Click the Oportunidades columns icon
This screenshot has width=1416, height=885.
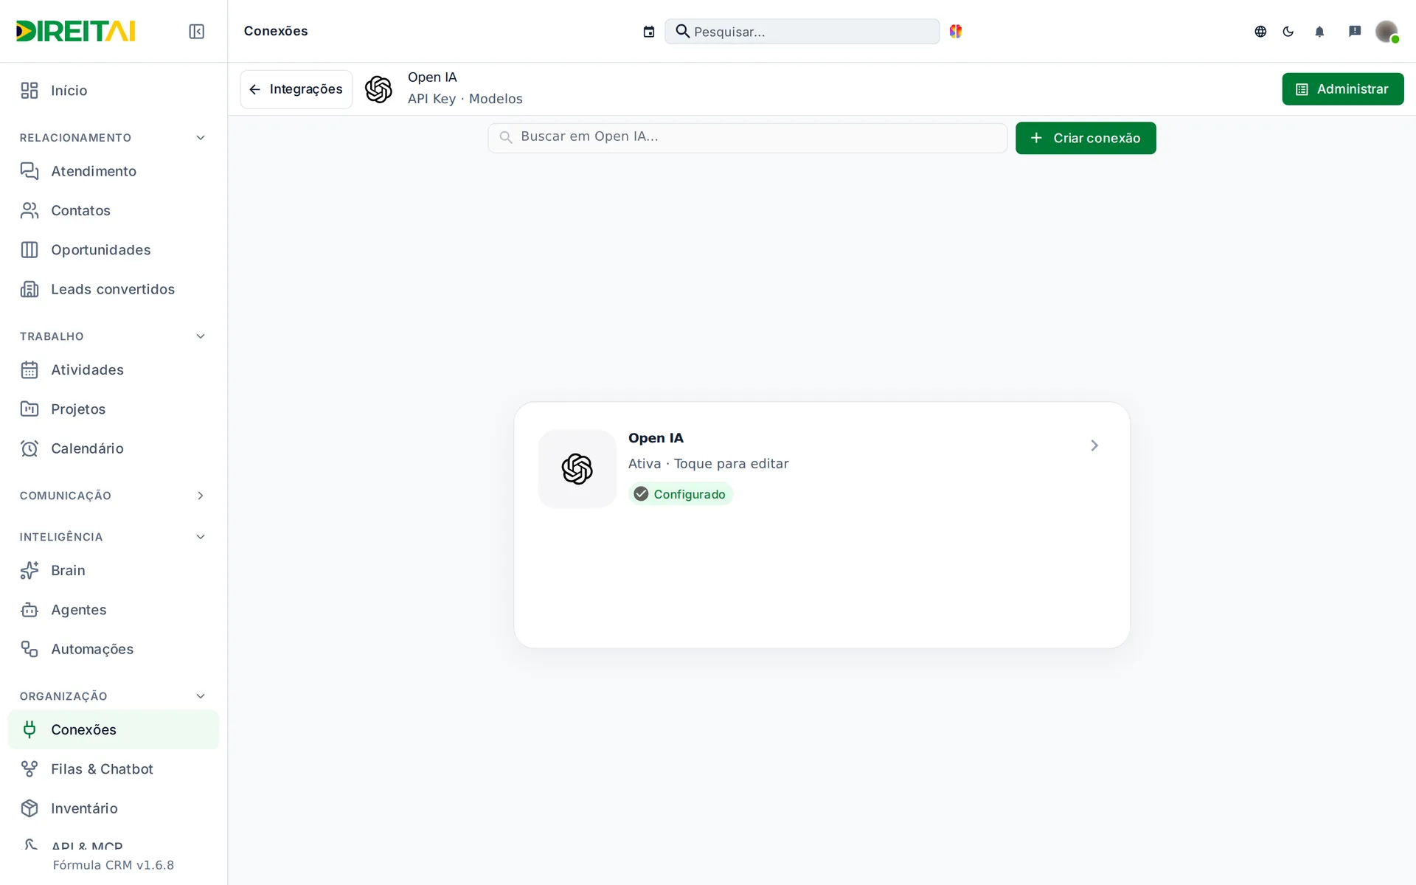pos(29,250)
